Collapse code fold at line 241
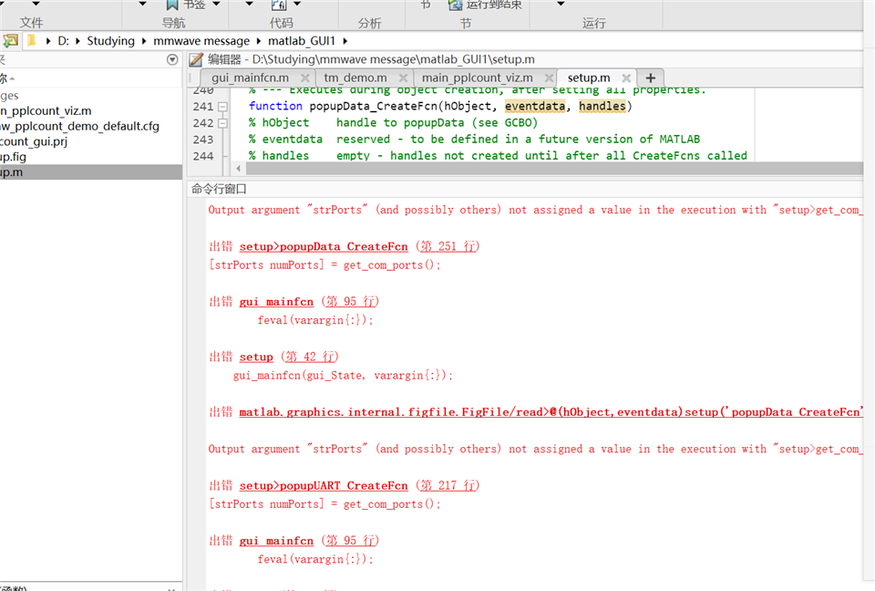 click(222, 106)
